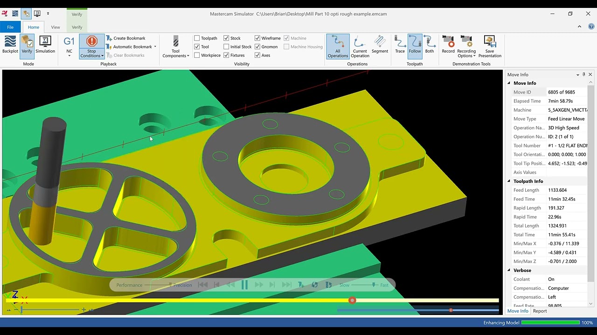
Task: Select the Move Info bottom tab
Action: (x=518, y=311)
